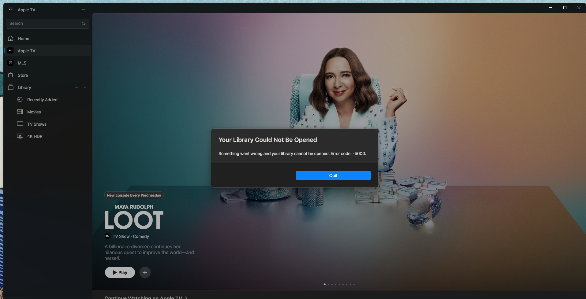
Task: Click 'Your Library Could Not Be Opened' heading
Action: click(x=268, y=140)
